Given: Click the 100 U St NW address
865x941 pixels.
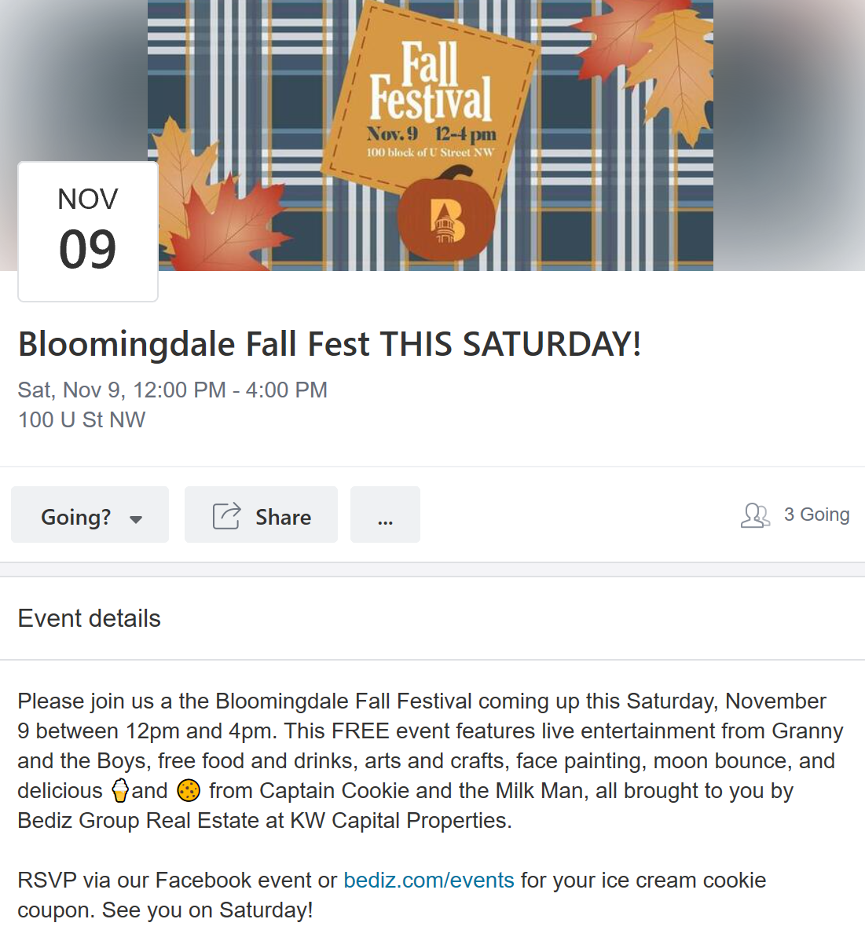Looking at the screenshot, I should point(81,419).
